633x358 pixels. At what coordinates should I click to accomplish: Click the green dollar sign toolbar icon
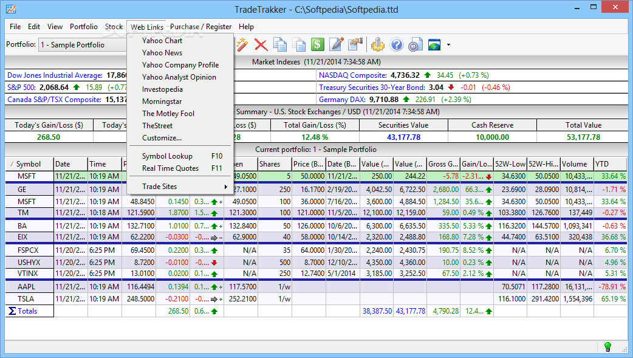tap(317, 44)
